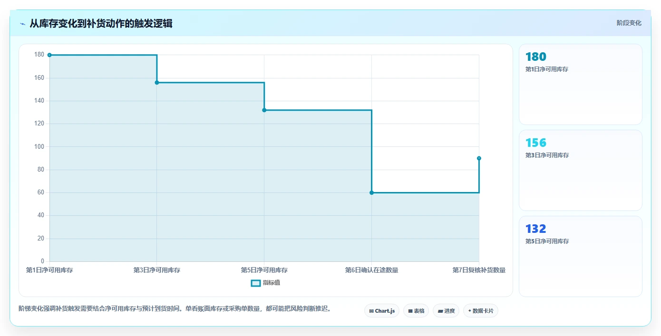
Task: Click data point at 第5日净可用库存
Action: pos(264,110)
